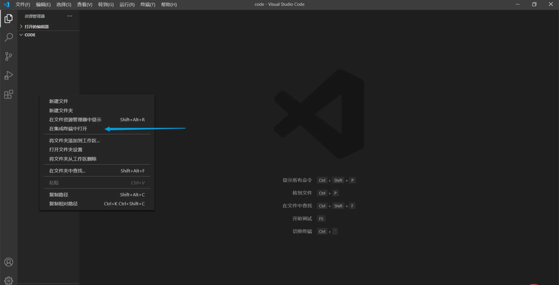The width and height of the screenshot is (559, 285).
Task: Open the Run and Debug icon
Action: 9,75
